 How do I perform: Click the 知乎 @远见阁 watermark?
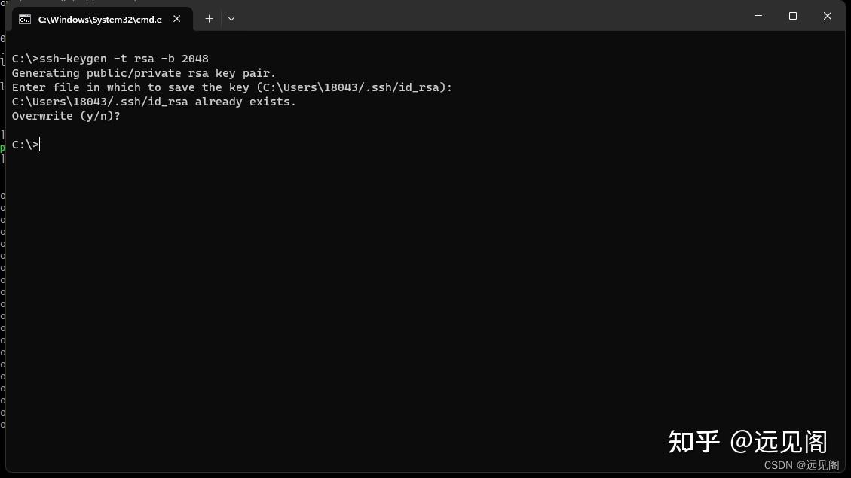tap(746, 443)
